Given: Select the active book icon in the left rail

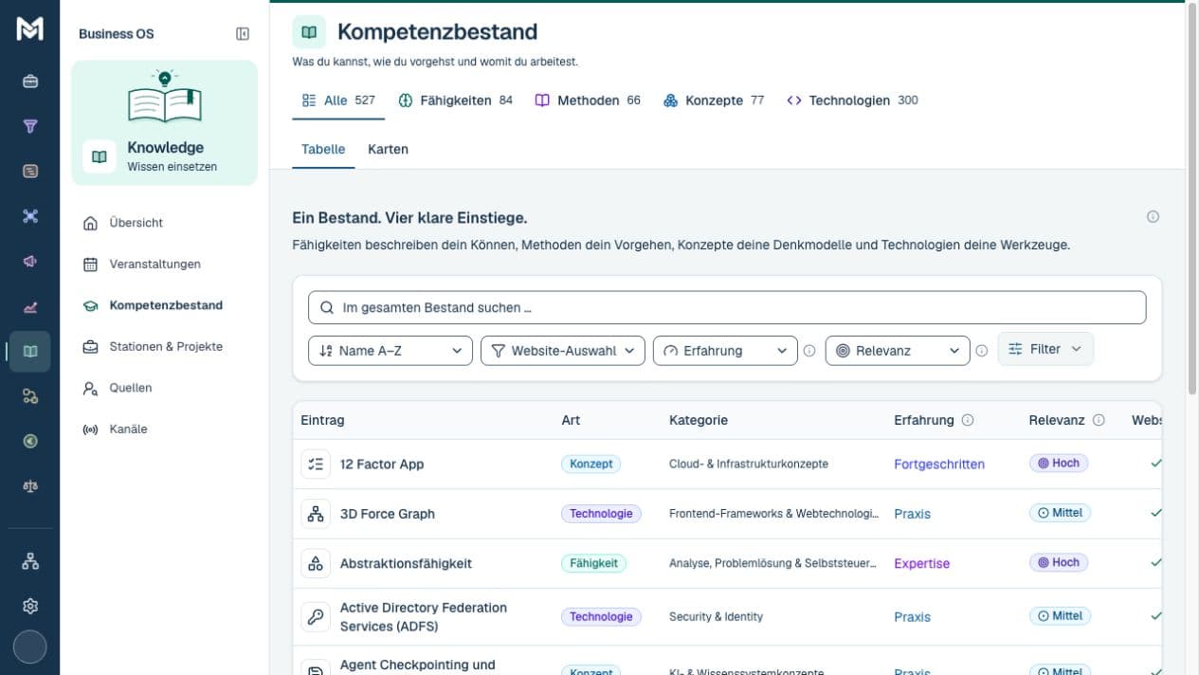Looking at the screenshot, I should 30,351.
